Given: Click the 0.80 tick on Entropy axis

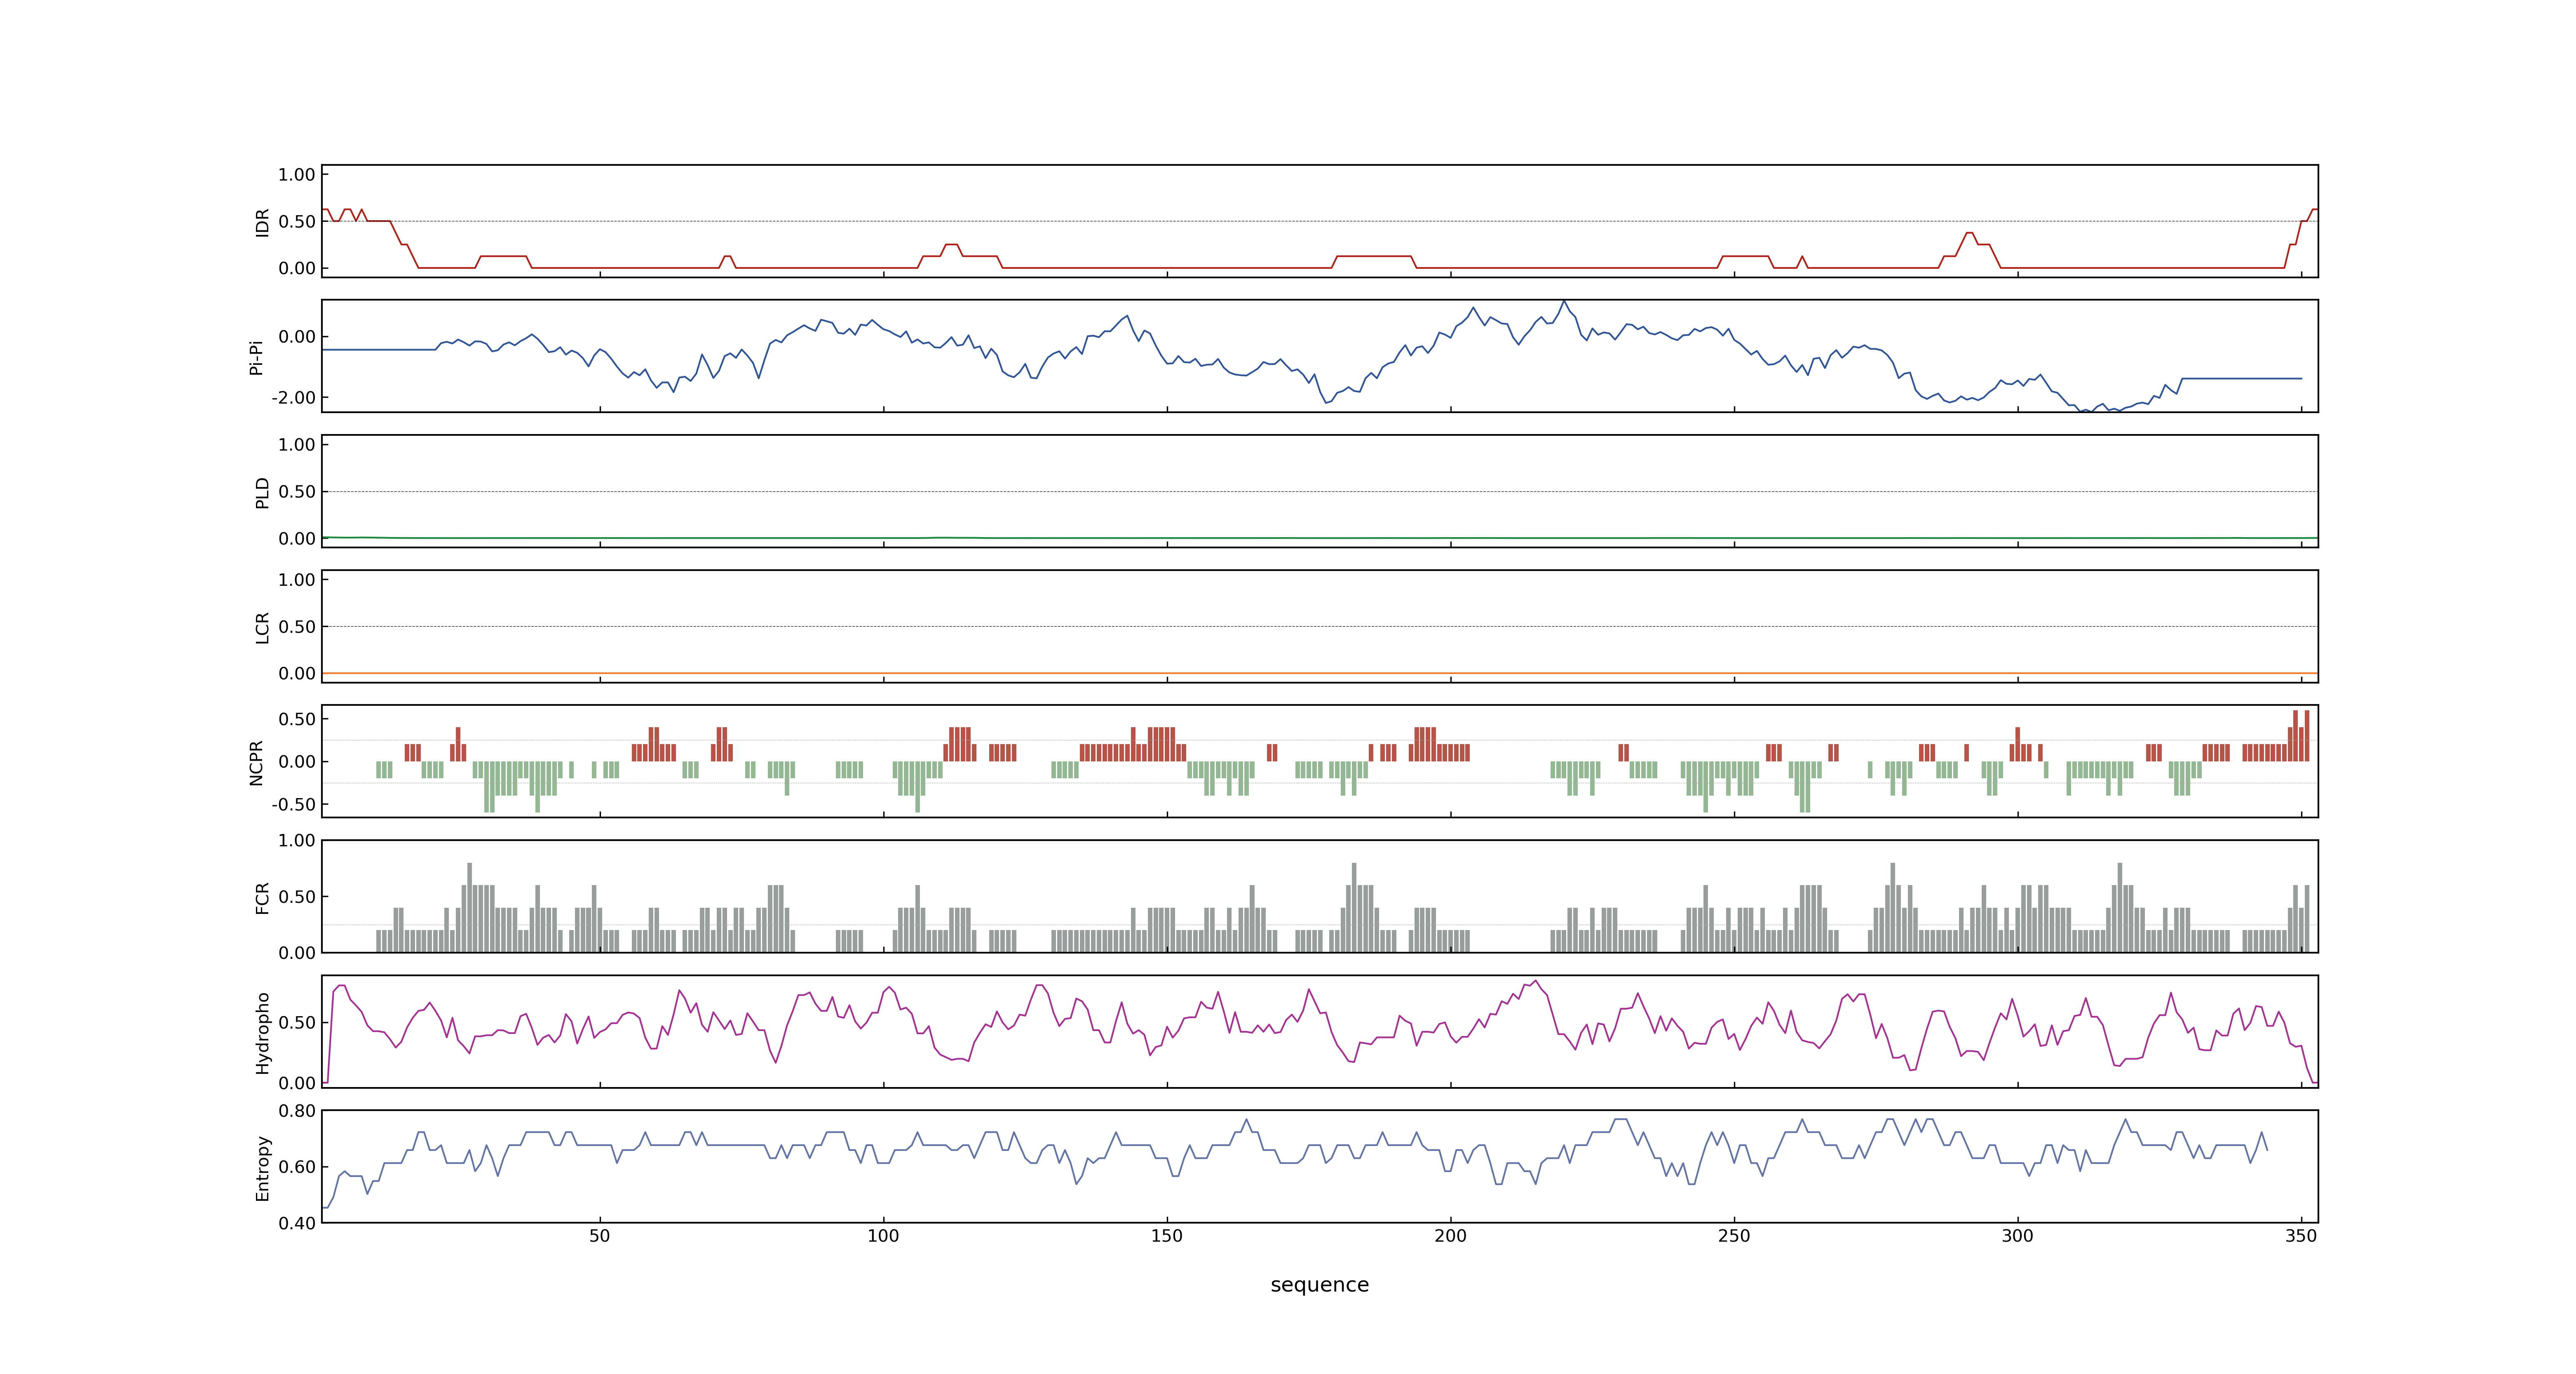Looking at the screenshot, I should 297,1111.
